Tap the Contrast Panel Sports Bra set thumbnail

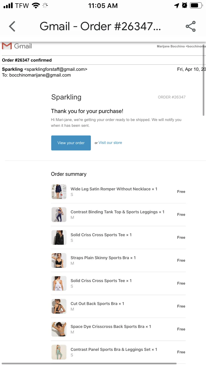tap(59, 352)
